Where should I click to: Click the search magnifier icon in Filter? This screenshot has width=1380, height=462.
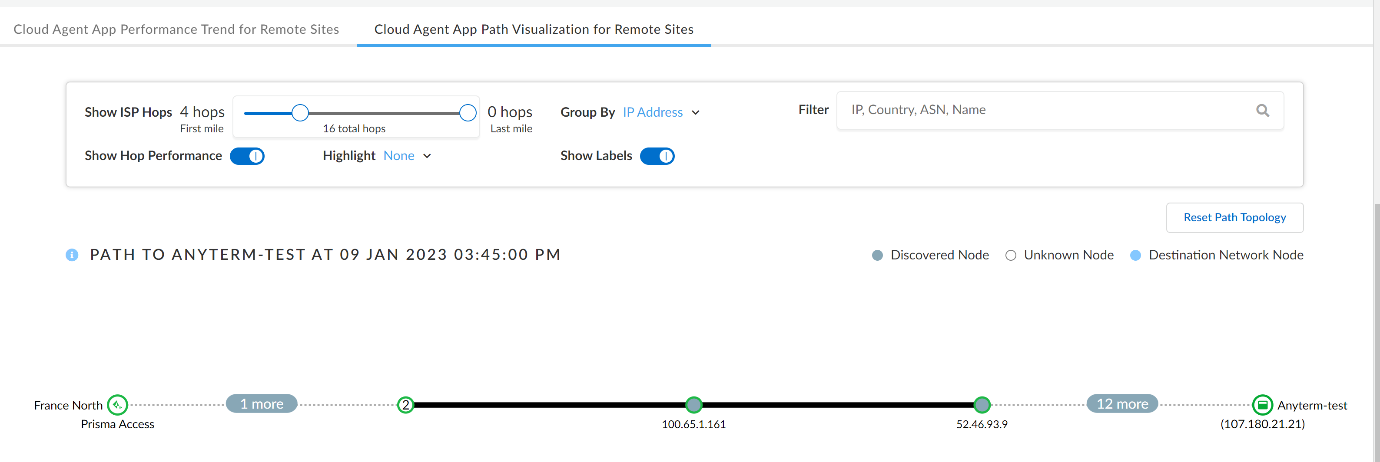(x=1262, y=110)
